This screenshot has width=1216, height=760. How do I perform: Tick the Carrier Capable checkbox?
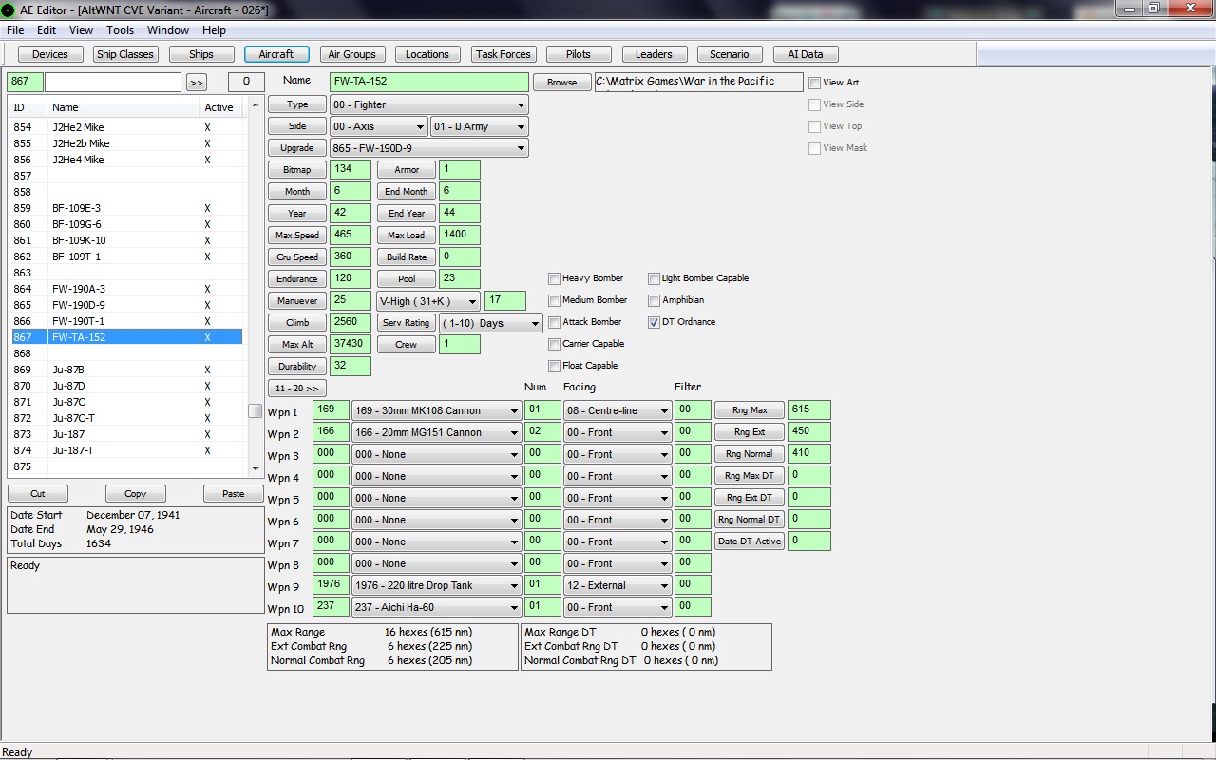click(554, 344)
